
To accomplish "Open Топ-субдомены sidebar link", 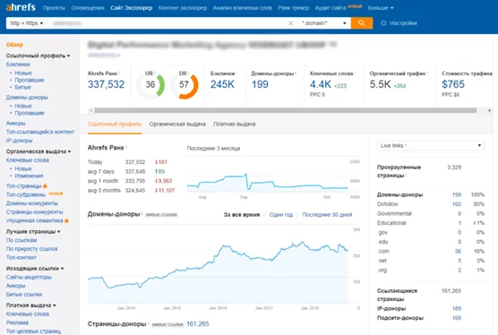I will click(26, 194).
